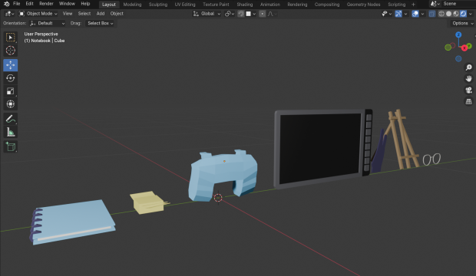Open proportional editing falloff dropdown
476x276 pixels.
(x=272, y=14)
